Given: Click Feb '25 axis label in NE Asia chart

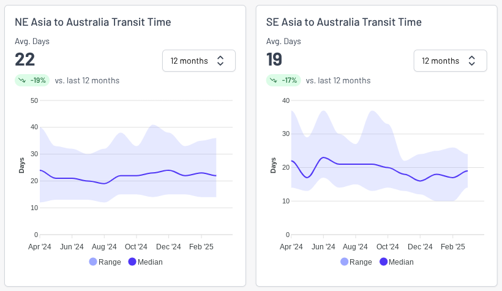Looking at the screenshot, I should (x=201, y=247).
